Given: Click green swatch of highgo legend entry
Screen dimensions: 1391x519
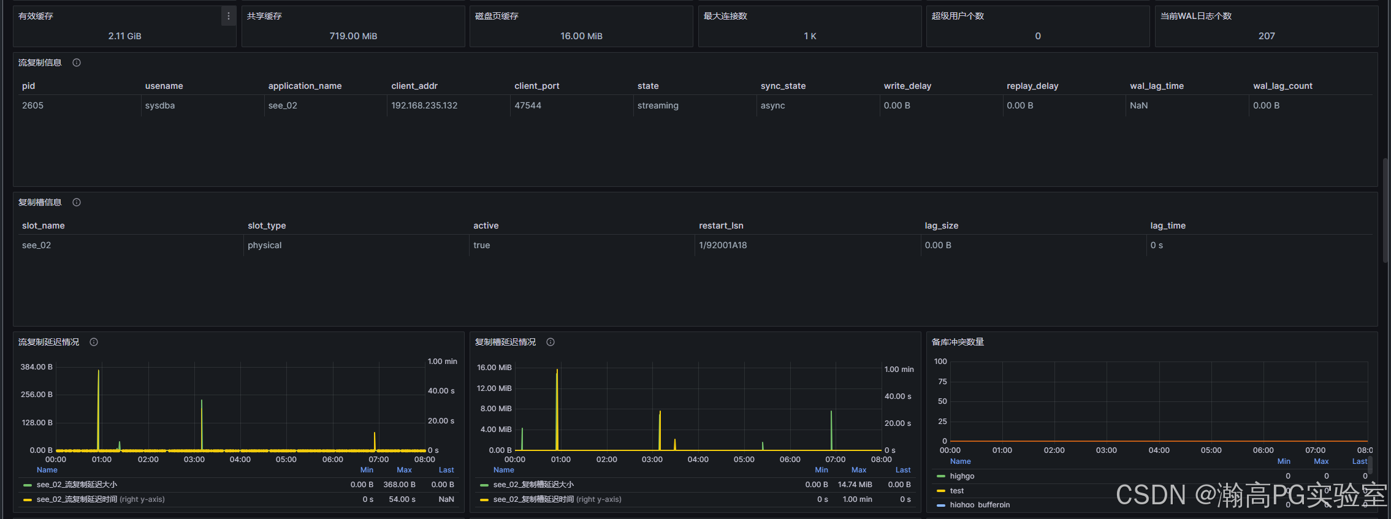Looking at the screenshot, I should pyautogui.click(x=941, y=476).
